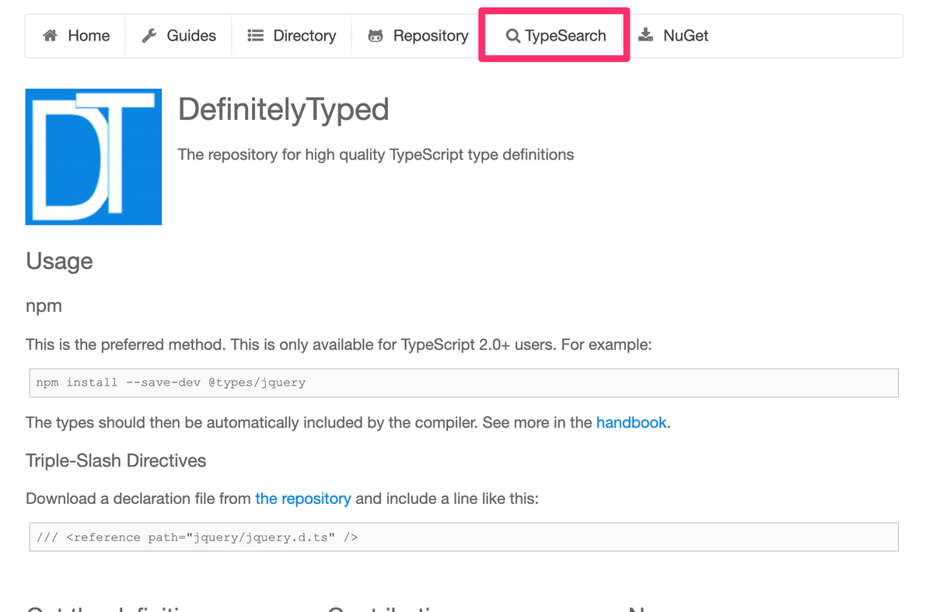Open the Guides nav item
Image resolution: width=933 pixels, height=612 pixels.
tap(179, 36)
